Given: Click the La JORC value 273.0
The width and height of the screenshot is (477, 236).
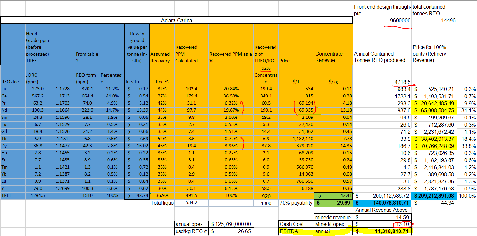Looking at the screenshot, I should 37,89.
